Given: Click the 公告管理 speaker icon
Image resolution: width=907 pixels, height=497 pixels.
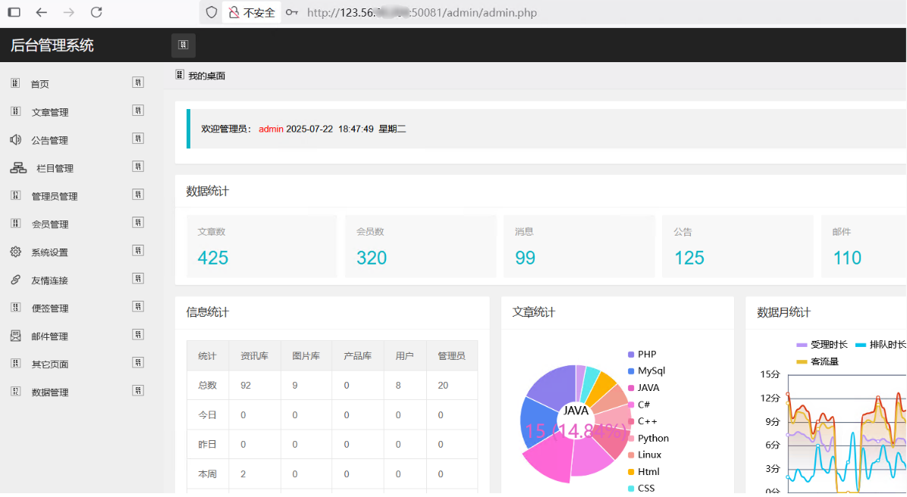Looking at the screenshot, I should [15, 139].
